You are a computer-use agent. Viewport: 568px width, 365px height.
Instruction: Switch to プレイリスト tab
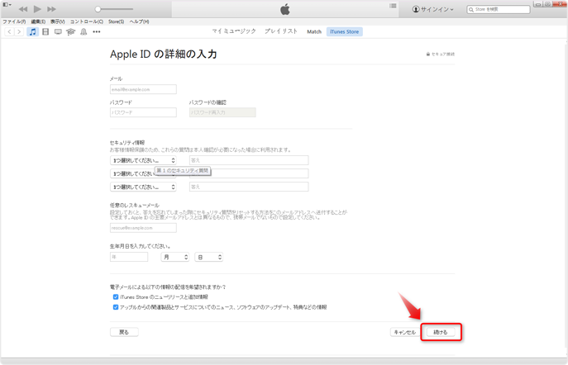pyautogui.click(x=281, y=31)
